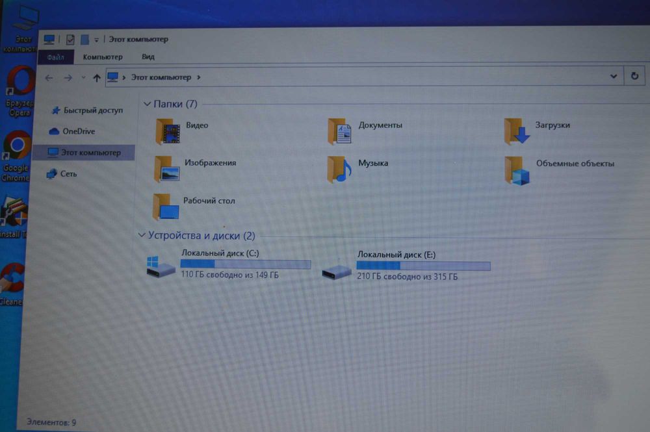This screenshot has width=650, height=432.
Task: Refresh the Этот компьютер view
Action: [x=634, y=76]
